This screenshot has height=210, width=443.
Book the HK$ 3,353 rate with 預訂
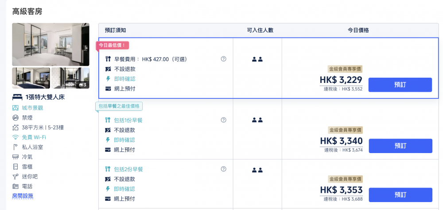(x=400, y=195)
